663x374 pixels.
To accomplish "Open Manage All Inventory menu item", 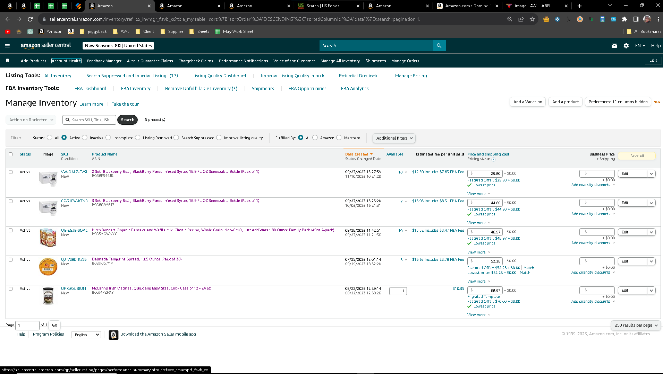I will [340, 61].
